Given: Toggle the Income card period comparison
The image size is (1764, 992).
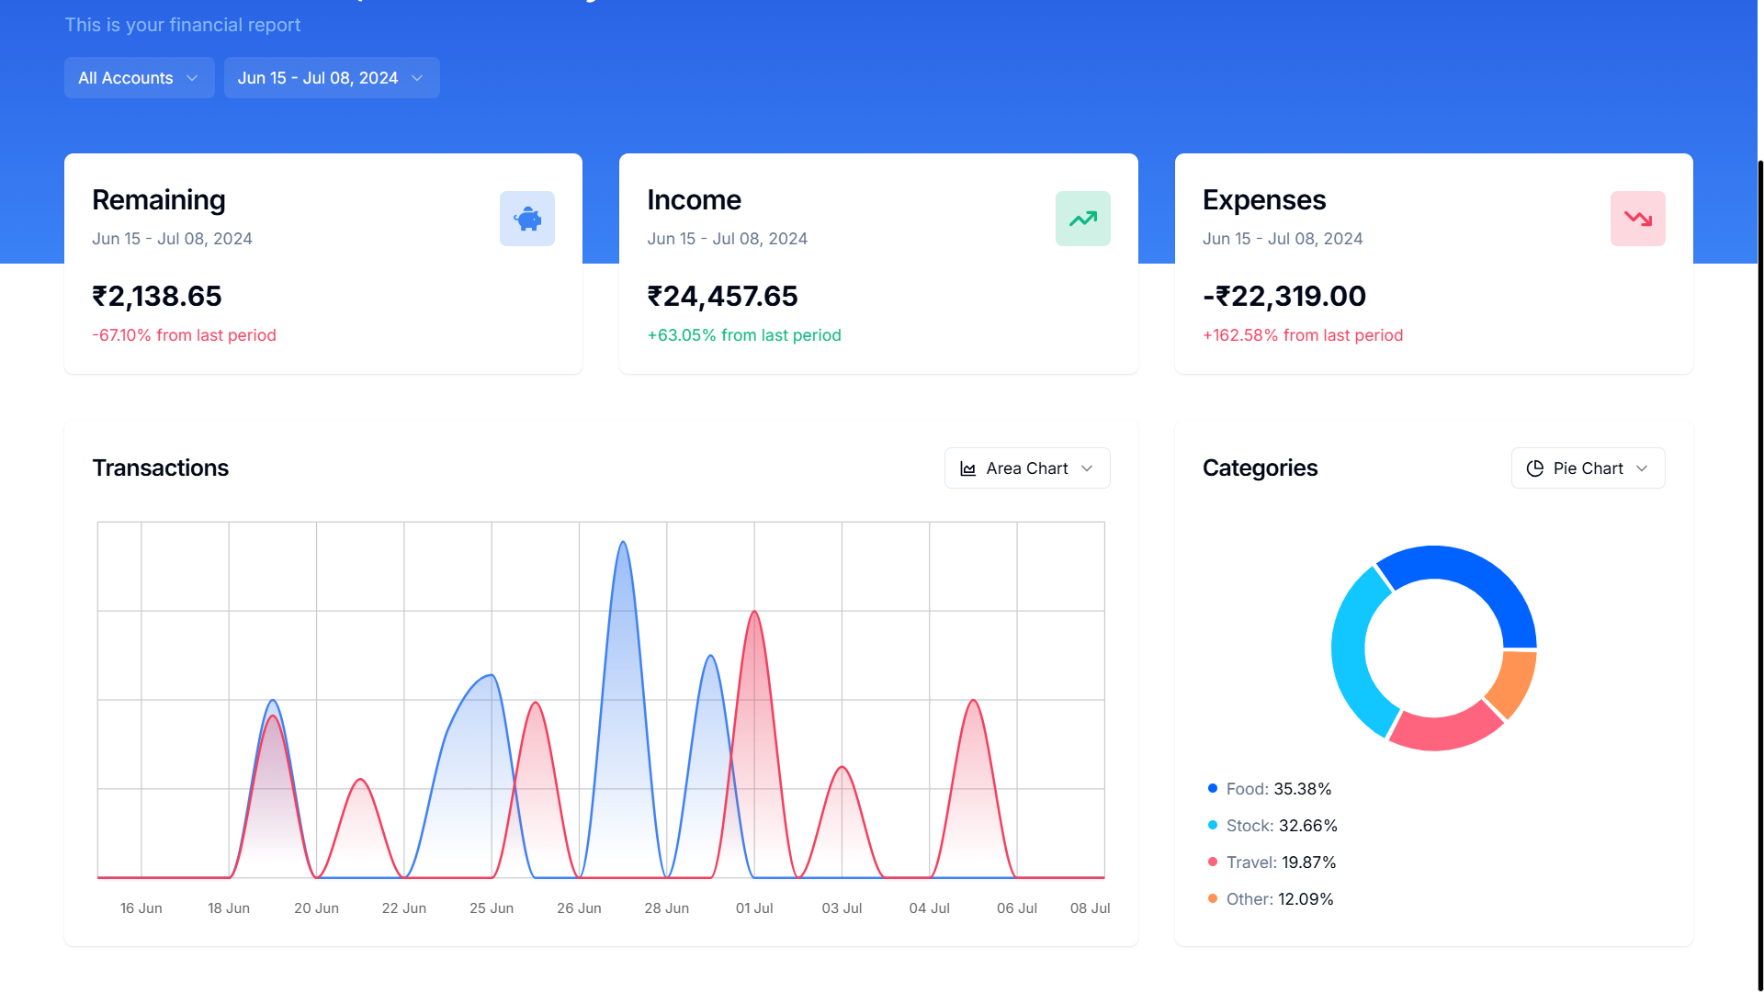Looking at the screenshot, I should 744,334.
